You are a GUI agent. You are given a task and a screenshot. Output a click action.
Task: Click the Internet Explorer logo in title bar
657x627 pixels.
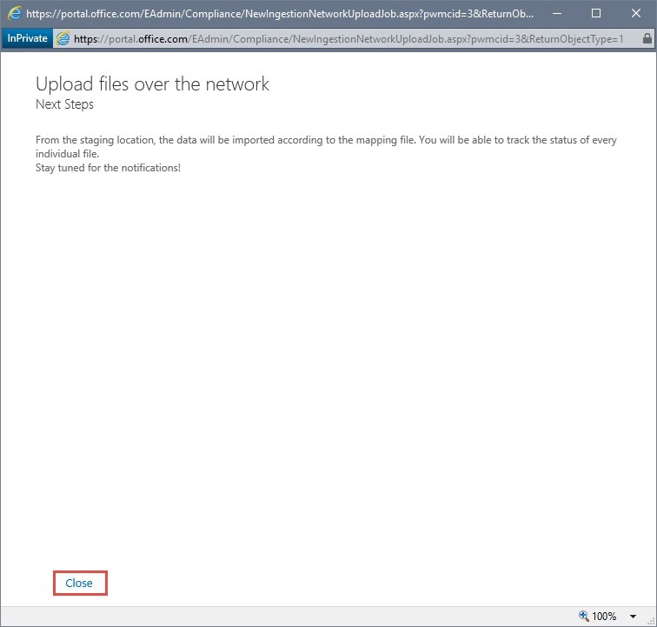click(14, 13)
